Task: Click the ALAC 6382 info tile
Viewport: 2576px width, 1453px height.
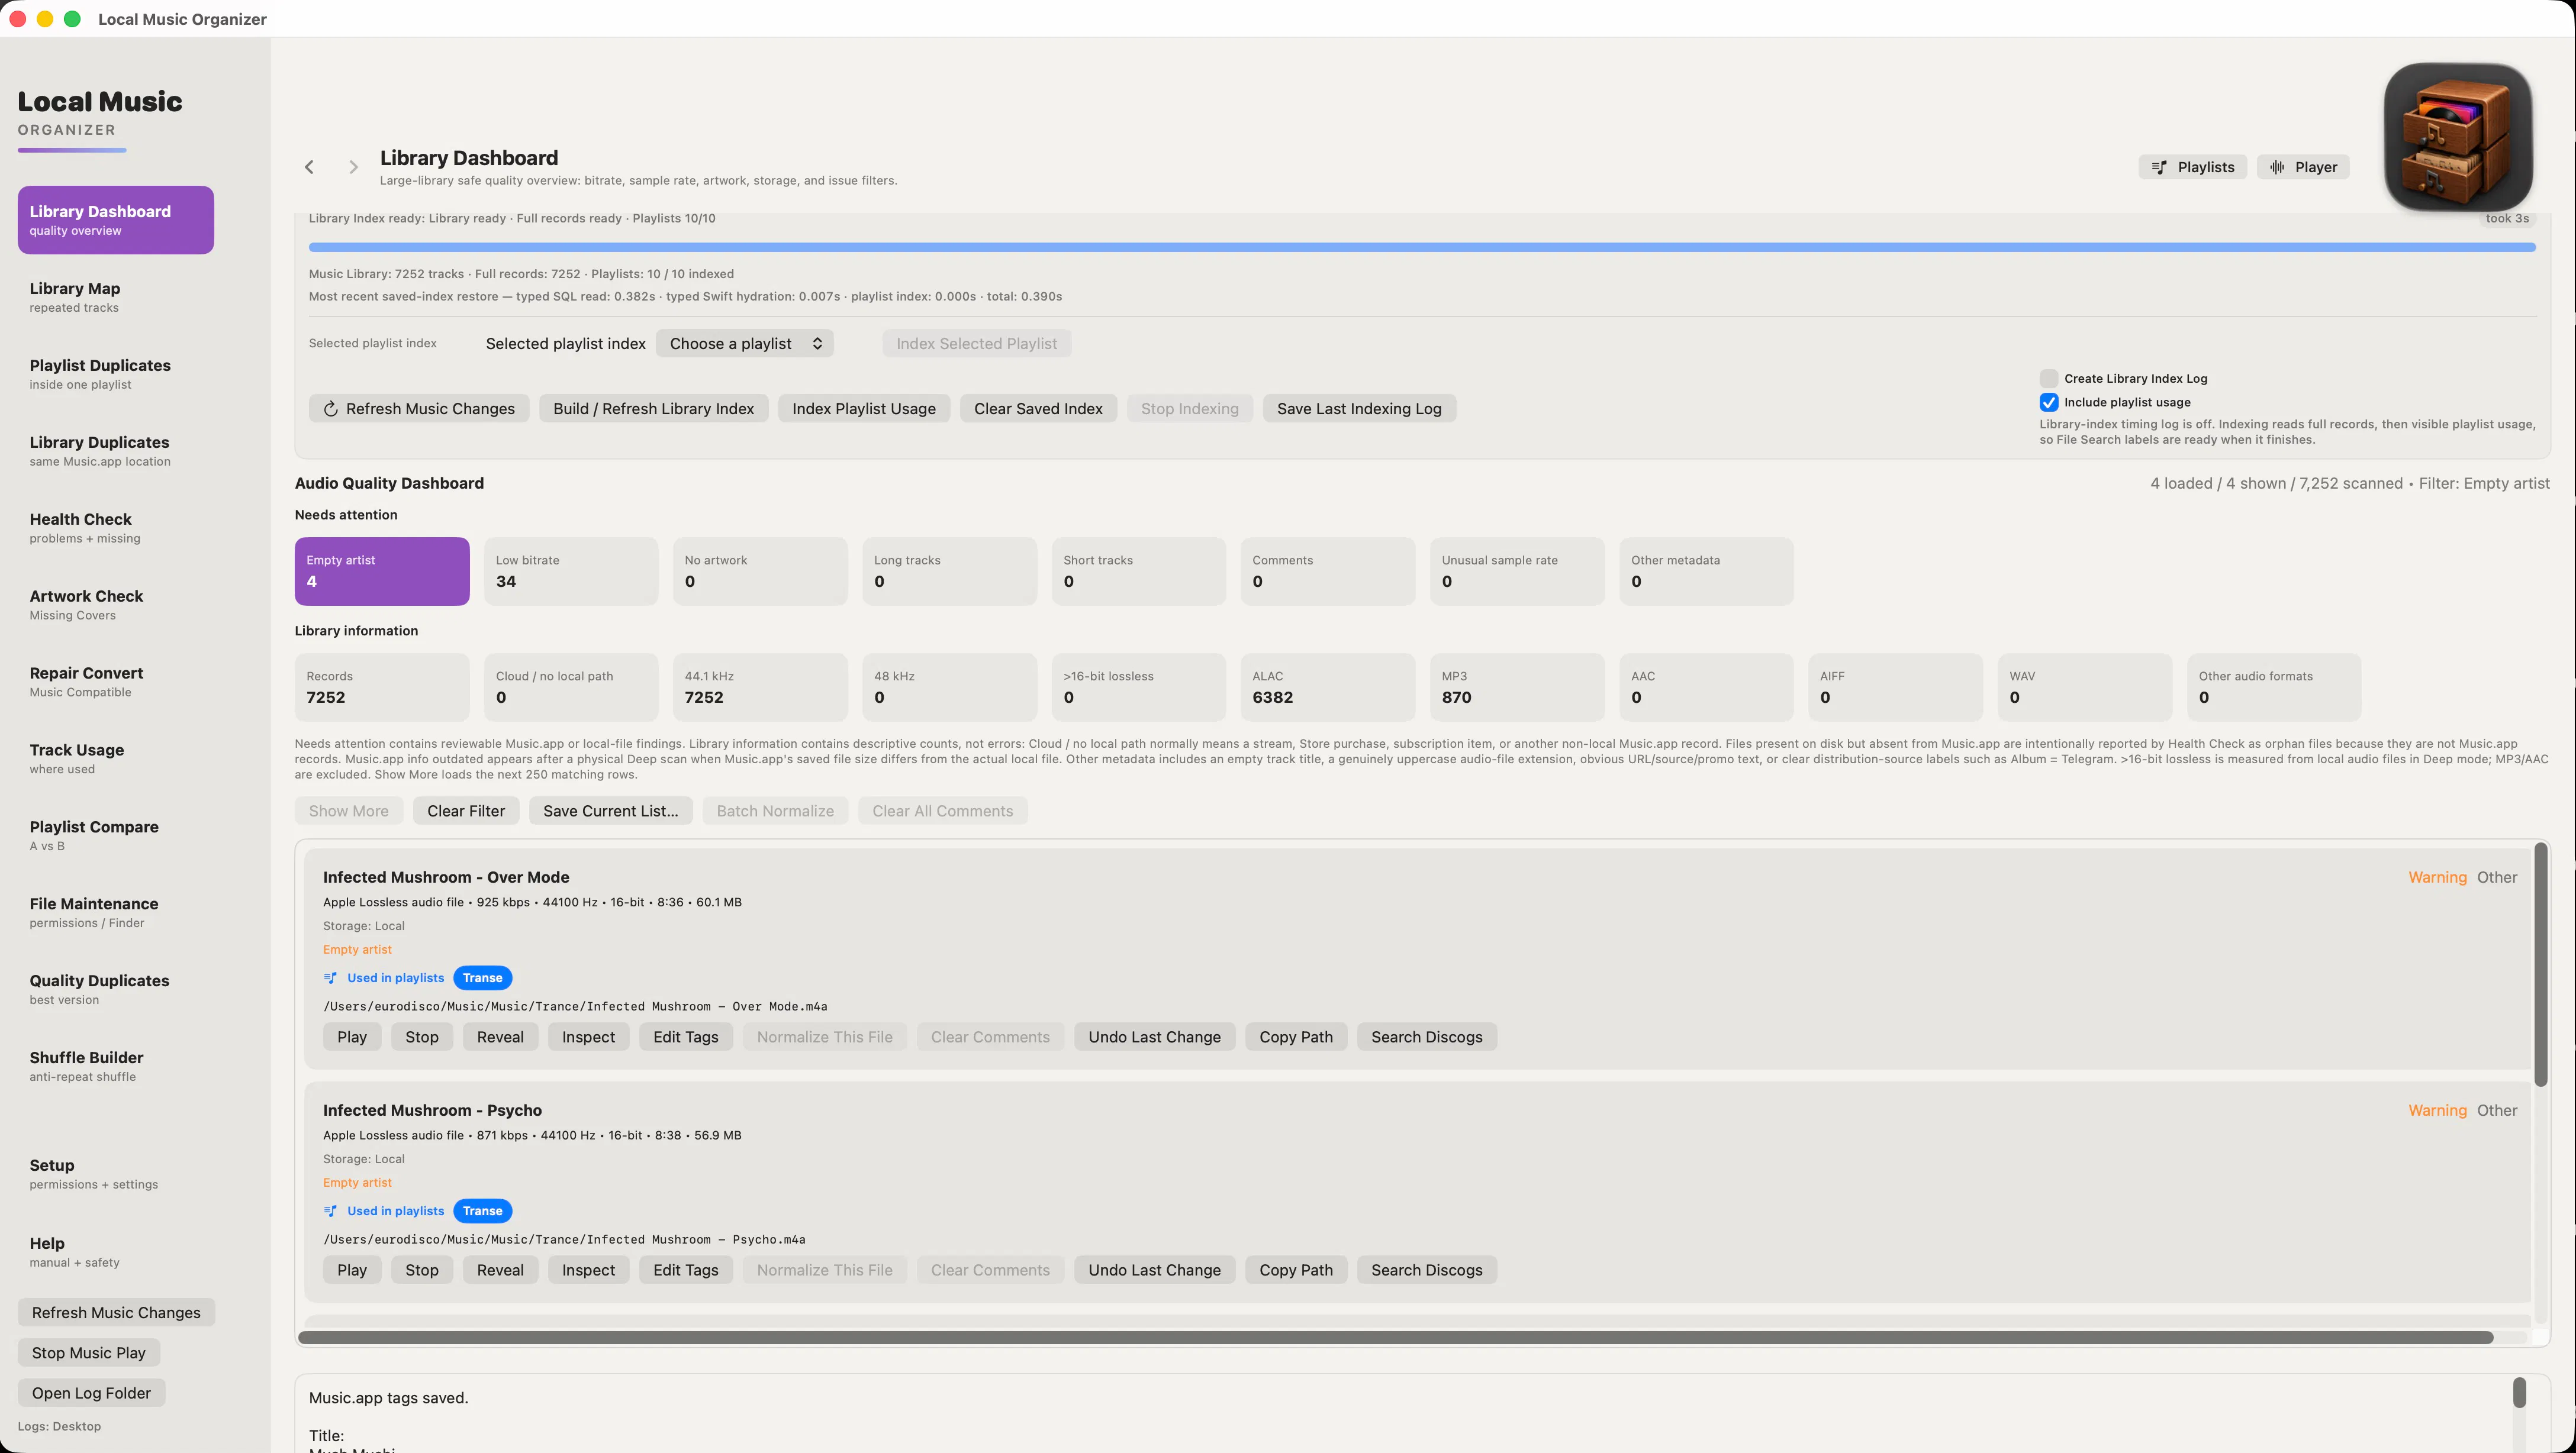Action: [x=1328, y=687]
